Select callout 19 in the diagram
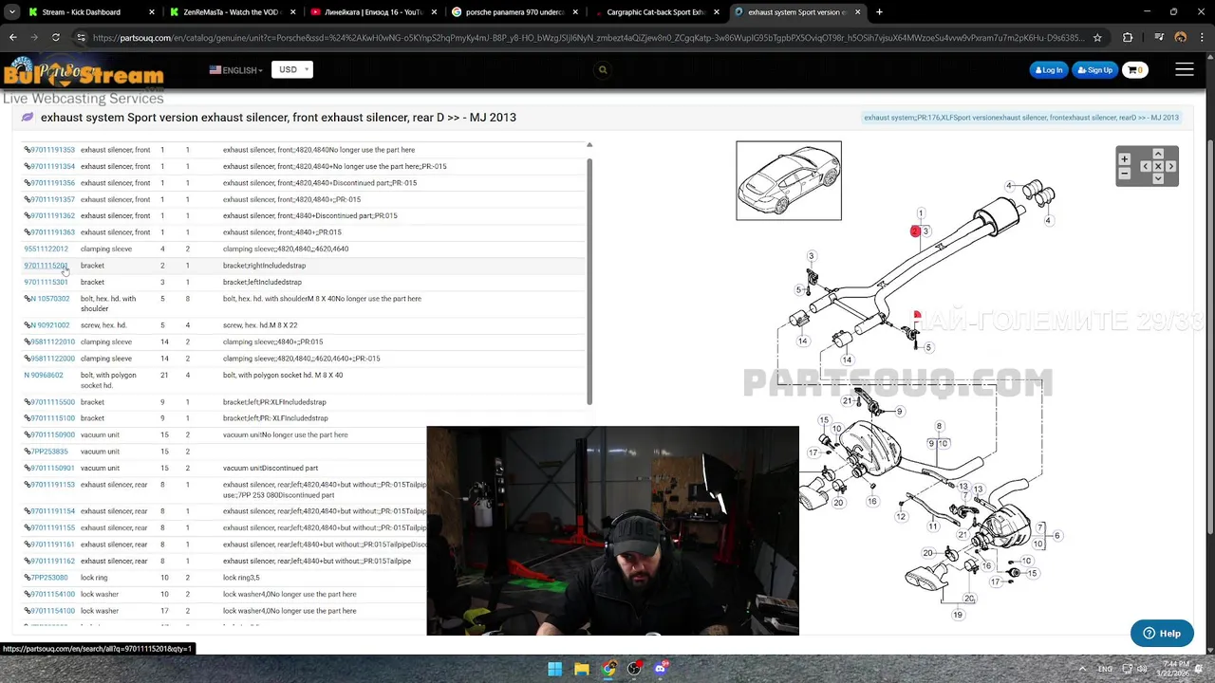The image size is (1215, 683). point(958,615)
